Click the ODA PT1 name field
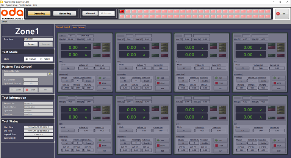Screen dimensions: 291x158 coord(85,36)
